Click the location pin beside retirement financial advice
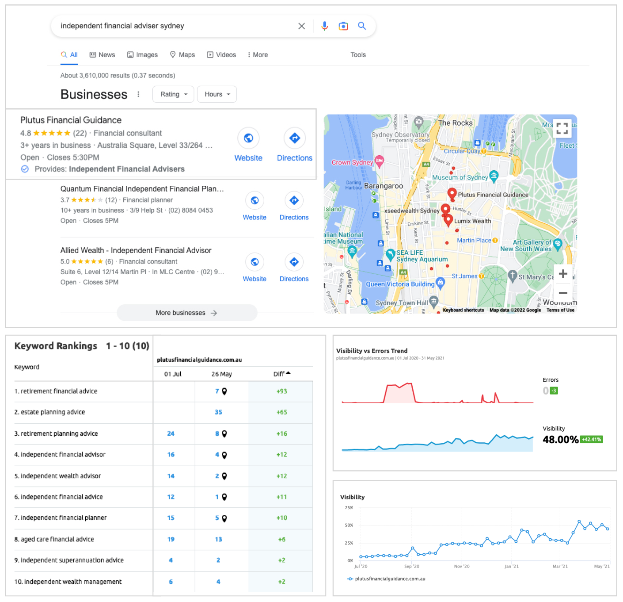 tap(225, 391)
